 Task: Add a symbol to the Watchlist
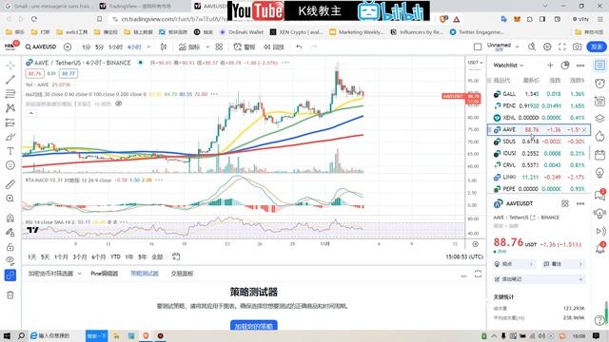point(550,66)
